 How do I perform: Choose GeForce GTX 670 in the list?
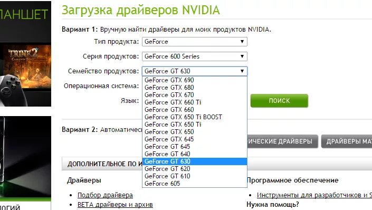coord(195,95)
